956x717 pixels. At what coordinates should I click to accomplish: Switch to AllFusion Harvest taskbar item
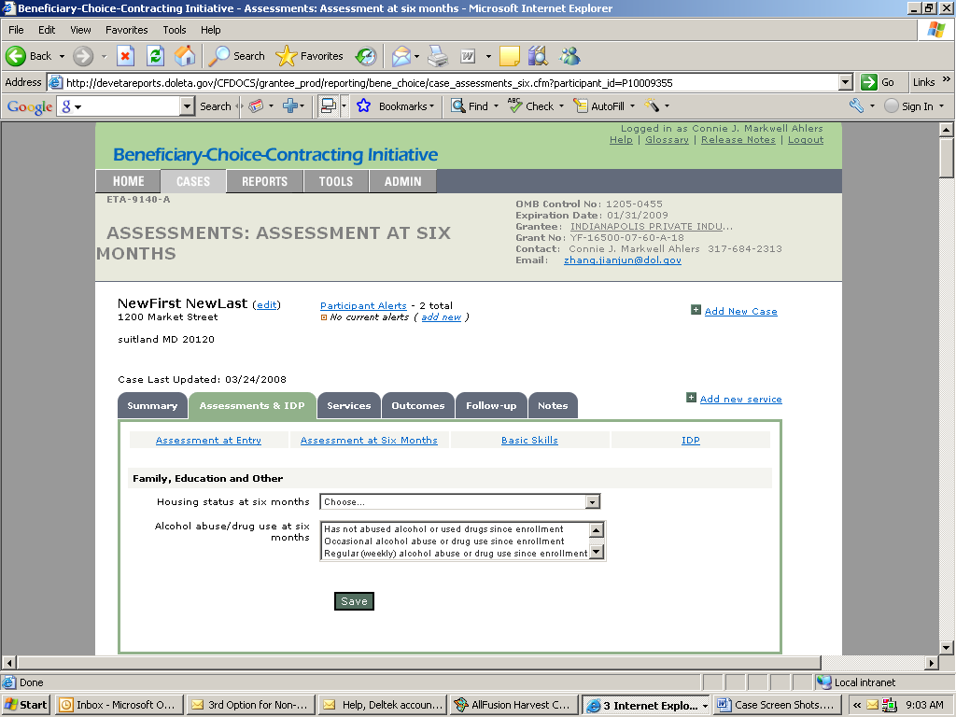[514, 705]
